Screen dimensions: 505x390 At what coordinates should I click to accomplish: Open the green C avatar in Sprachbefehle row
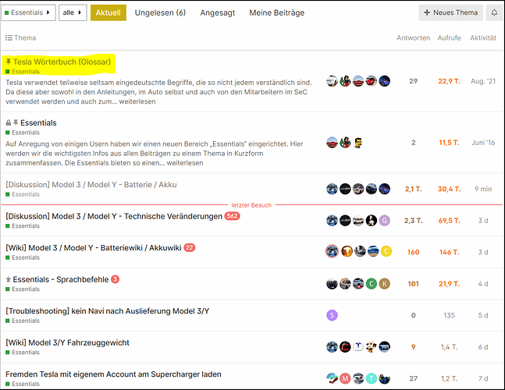[x=372, y=283]
